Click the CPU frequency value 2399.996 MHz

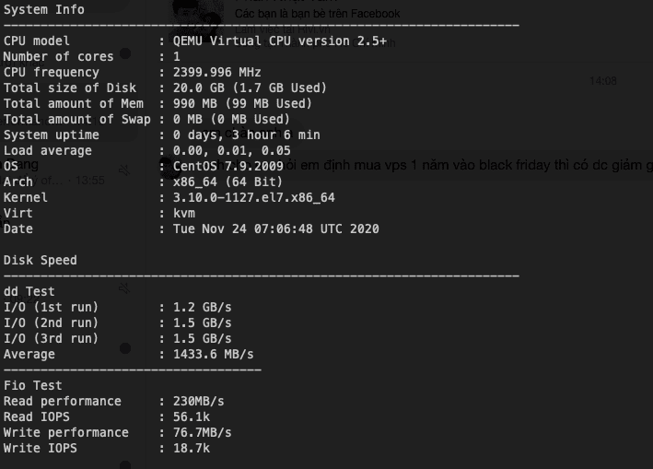click(217, 72)
